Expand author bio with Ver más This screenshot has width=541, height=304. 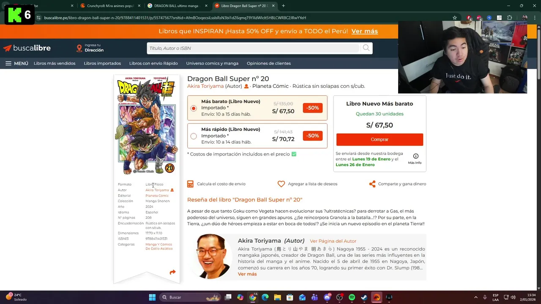(247, 274)
